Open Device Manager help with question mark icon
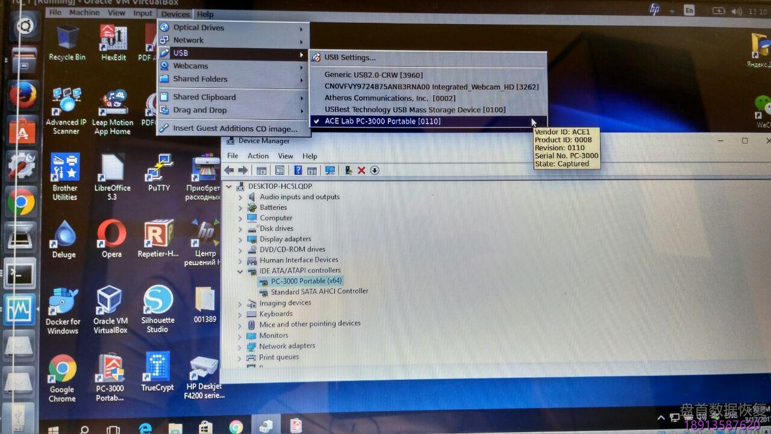 coord(298,171)
